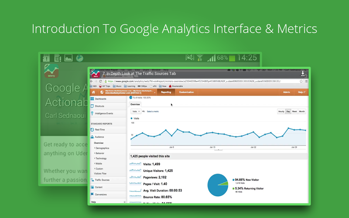The height and width of the screenshot is (218, 349).
Task: Click 'Avg. Visit Duration: 00:00:53' text
Action: coord(162,191)
